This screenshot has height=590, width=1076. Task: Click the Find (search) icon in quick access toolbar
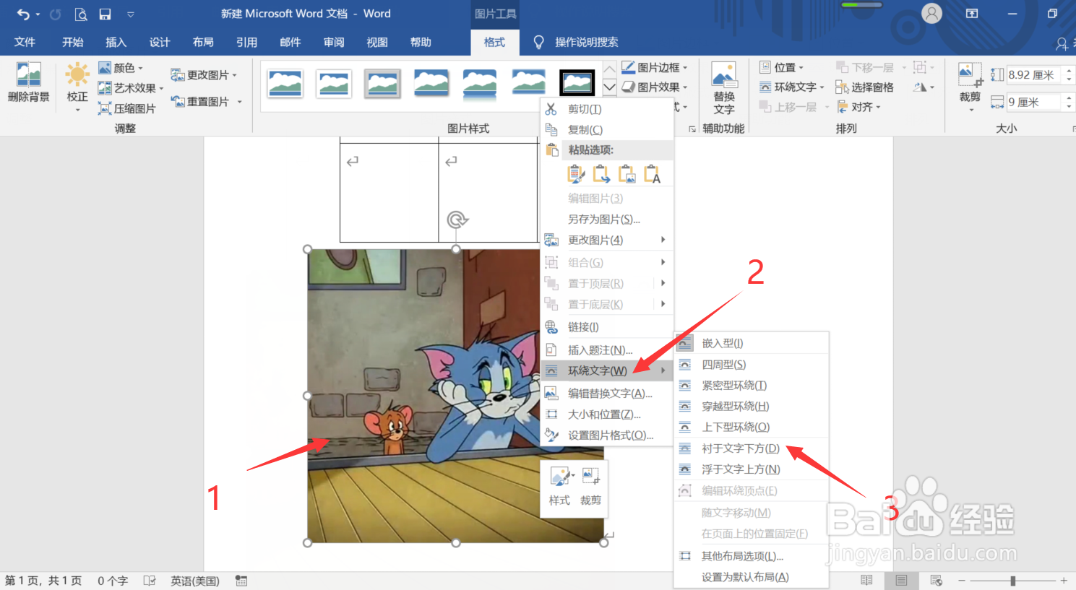tap(82, 13)
